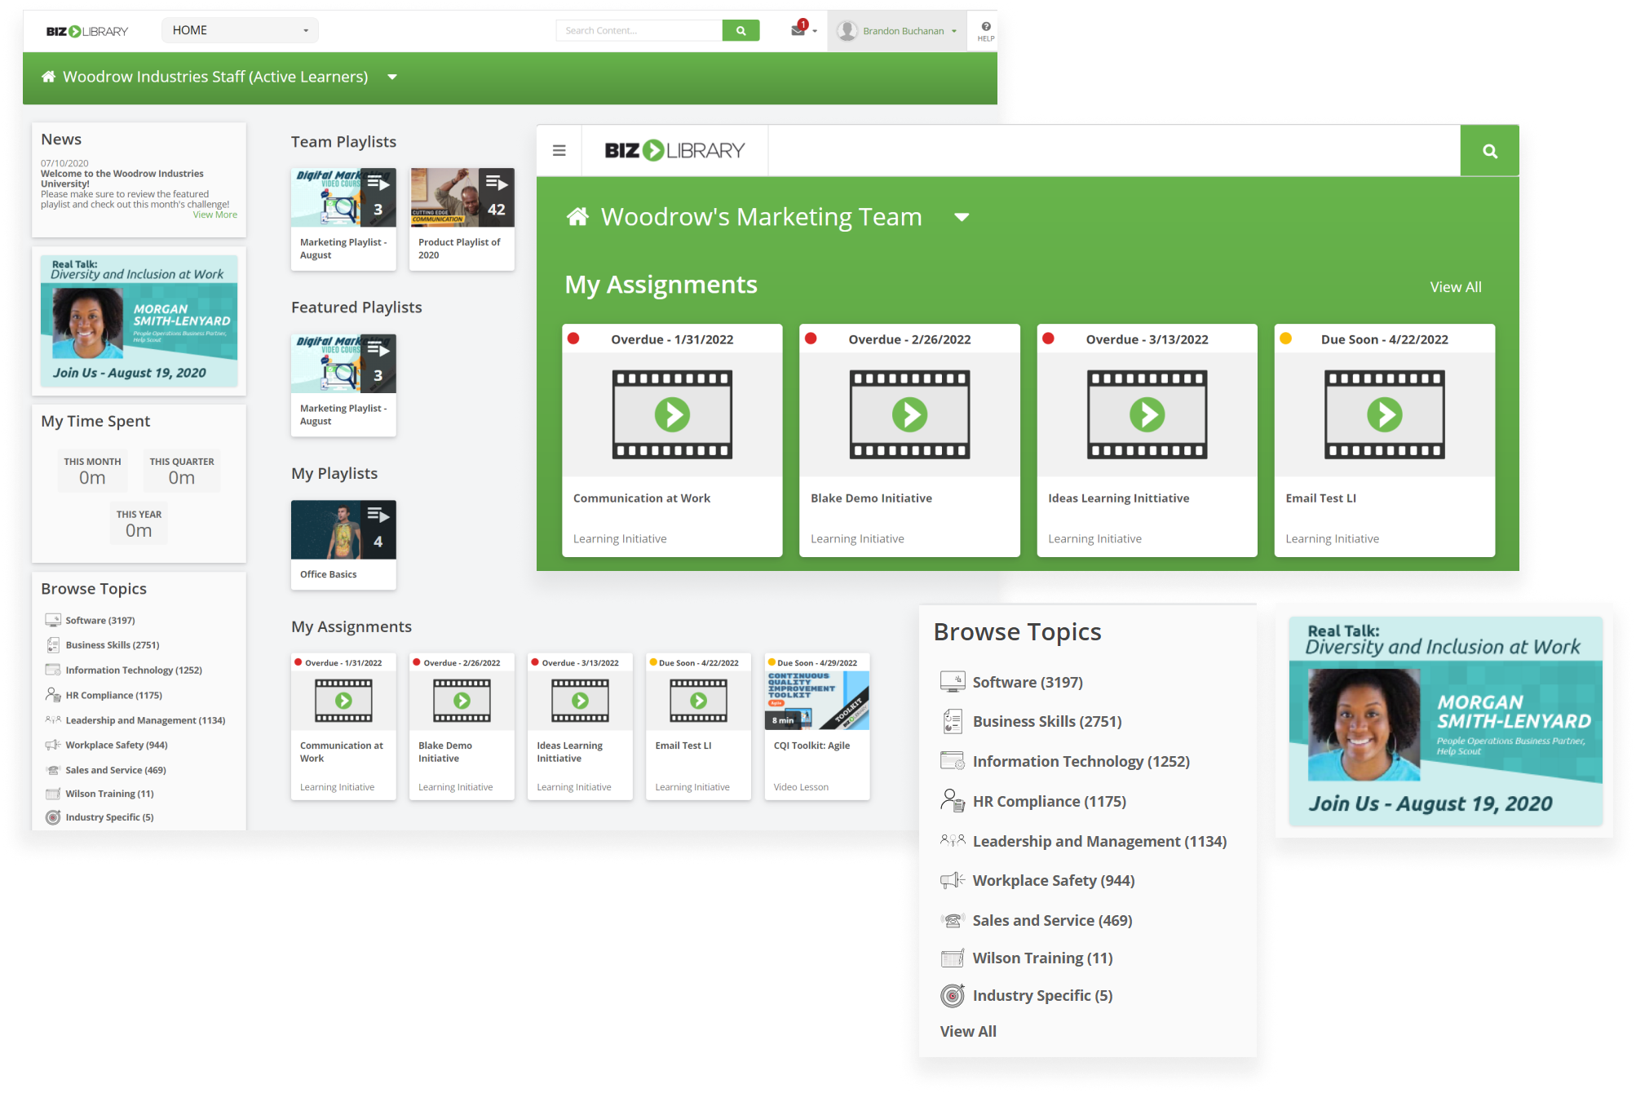The image size is (1636, 1093).
Task: Click playlist icon on Product Playlist of 2020
Action: (497, 184)
